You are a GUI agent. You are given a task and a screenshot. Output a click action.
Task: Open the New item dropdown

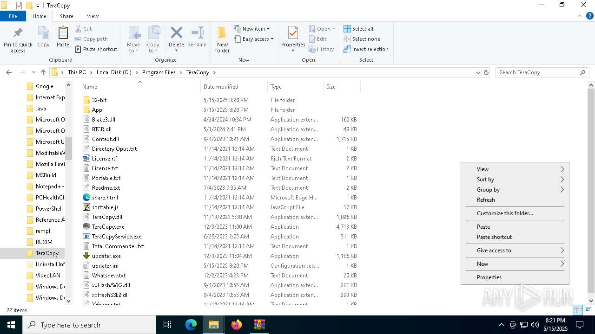click(251, 29)
